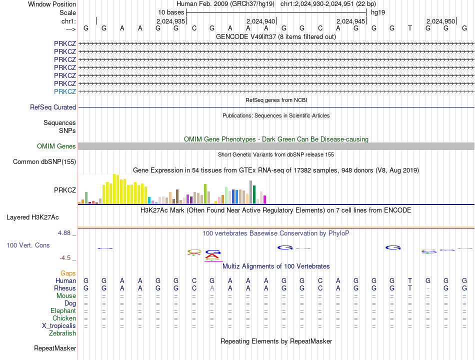Click the 2,024,945 position marker
The height and width of the screenshot is (360, 475).
pyautogui.click(x=350, y=21)
